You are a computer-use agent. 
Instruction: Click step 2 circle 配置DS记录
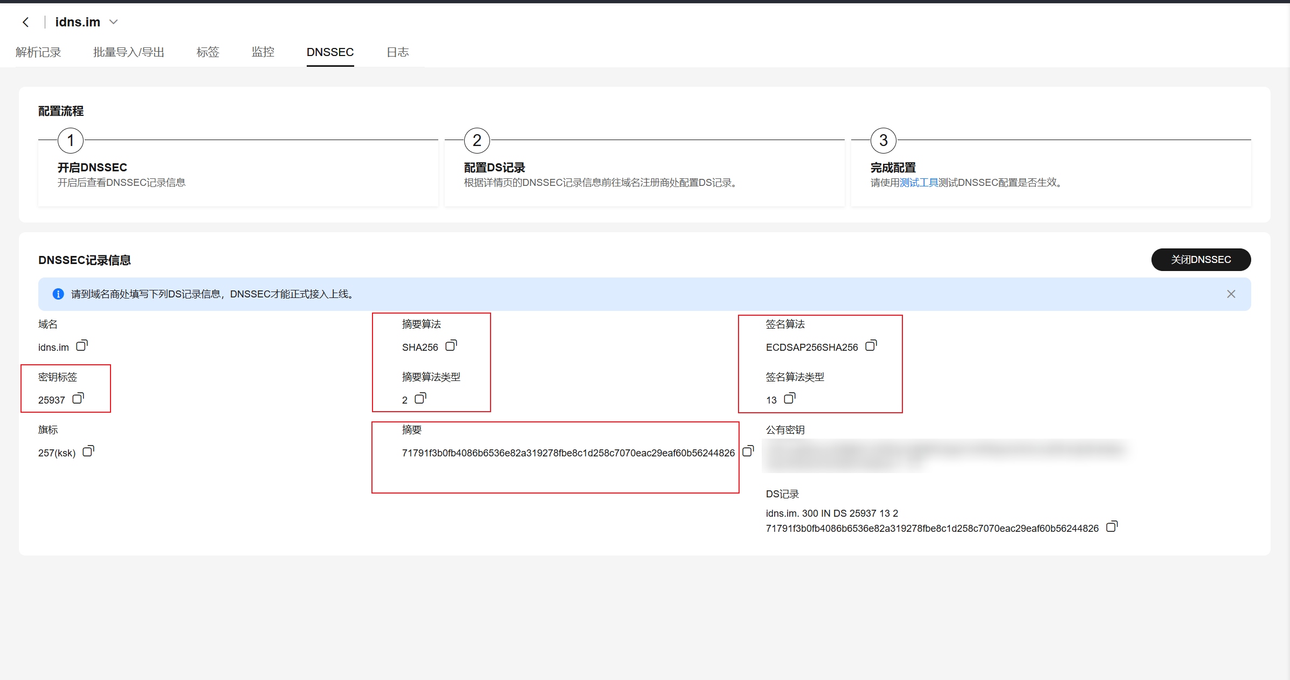click(477, 141)
